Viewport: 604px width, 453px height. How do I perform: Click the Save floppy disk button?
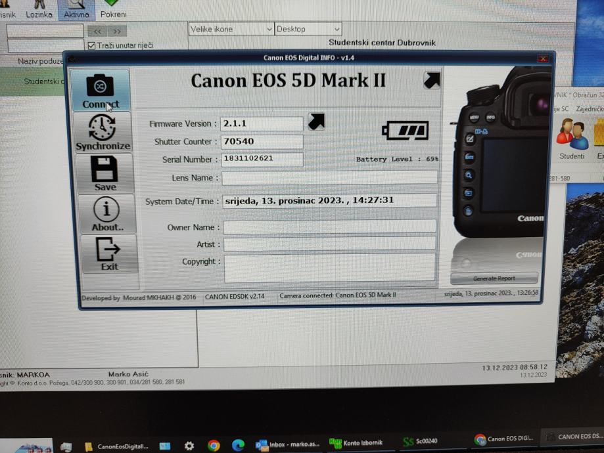click(105, 173)
